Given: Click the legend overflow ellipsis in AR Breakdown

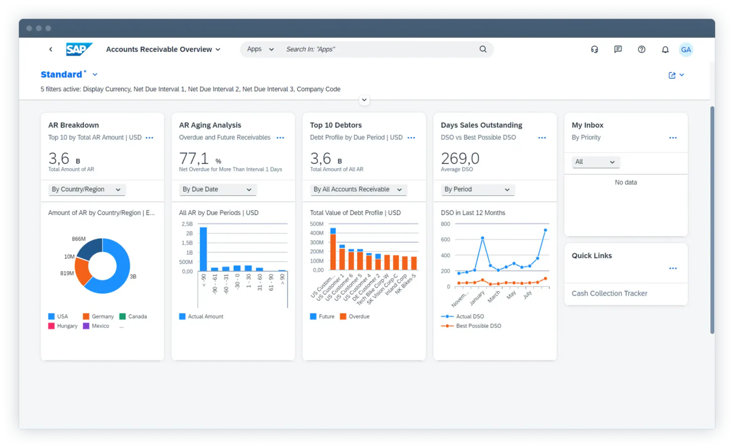Looking at the screenshot, I should point(122,327).
